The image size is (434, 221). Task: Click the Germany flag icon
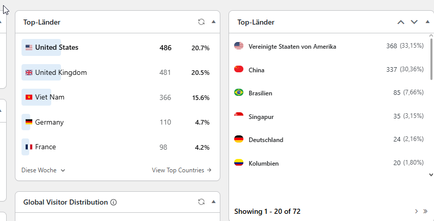[x=29, y=122]
